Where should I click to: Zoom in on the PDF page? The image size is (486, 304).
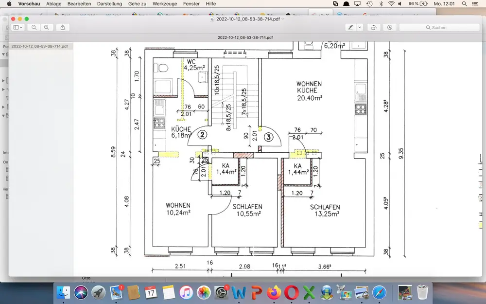(x=47, y=27)
